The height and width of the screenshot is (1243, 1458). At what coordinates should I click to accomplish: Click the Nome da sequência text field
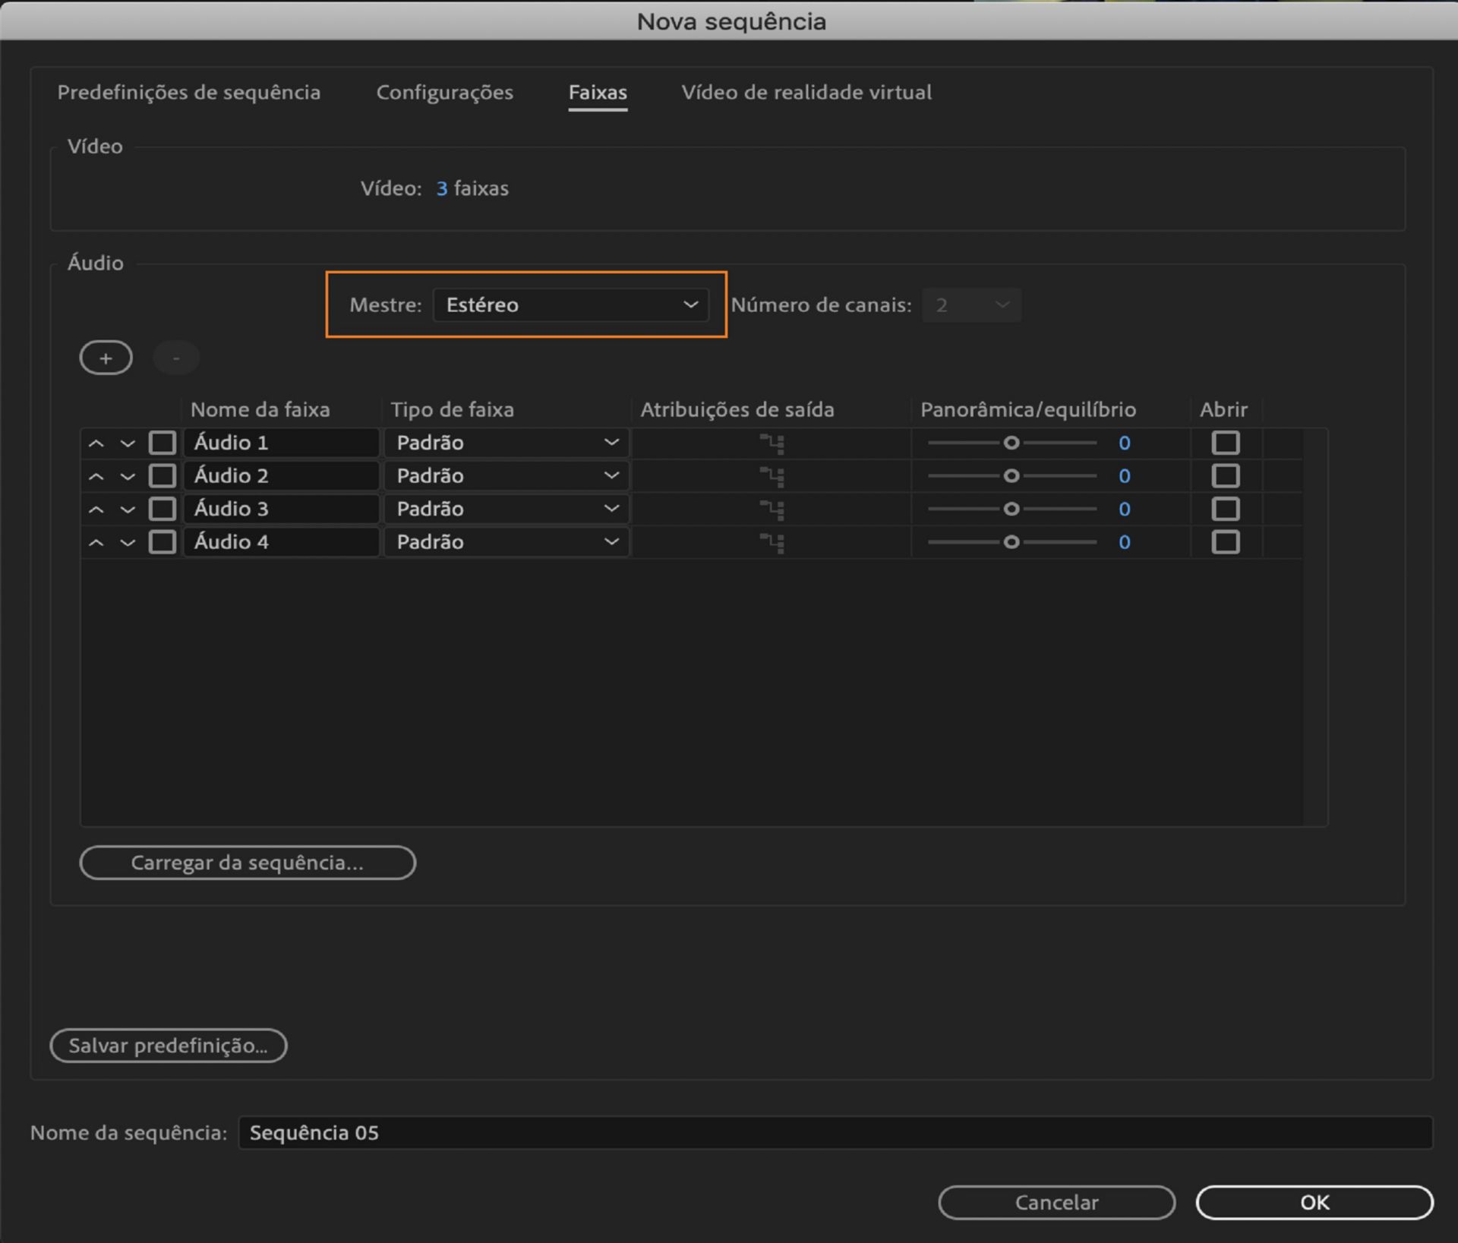pyautogui.click(x=835, y=1133)
